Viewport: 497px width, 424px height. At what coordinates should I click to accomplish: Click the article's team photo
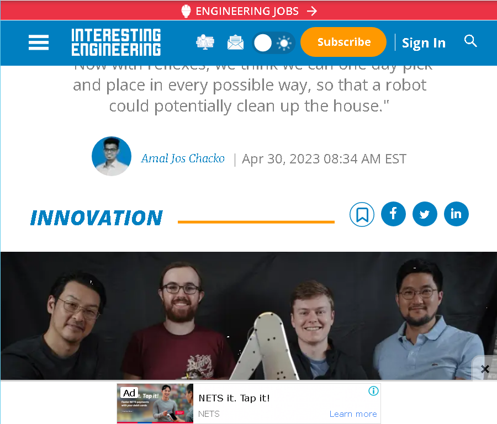(248, 316)
